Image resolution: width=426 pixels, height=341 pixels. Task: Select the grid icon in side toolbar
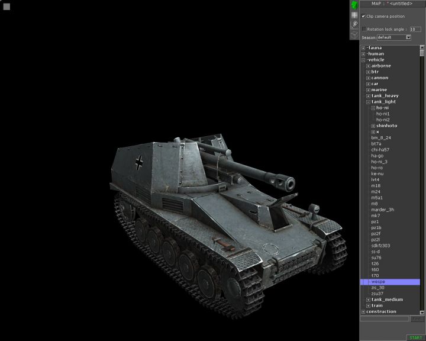pos(354,15)
